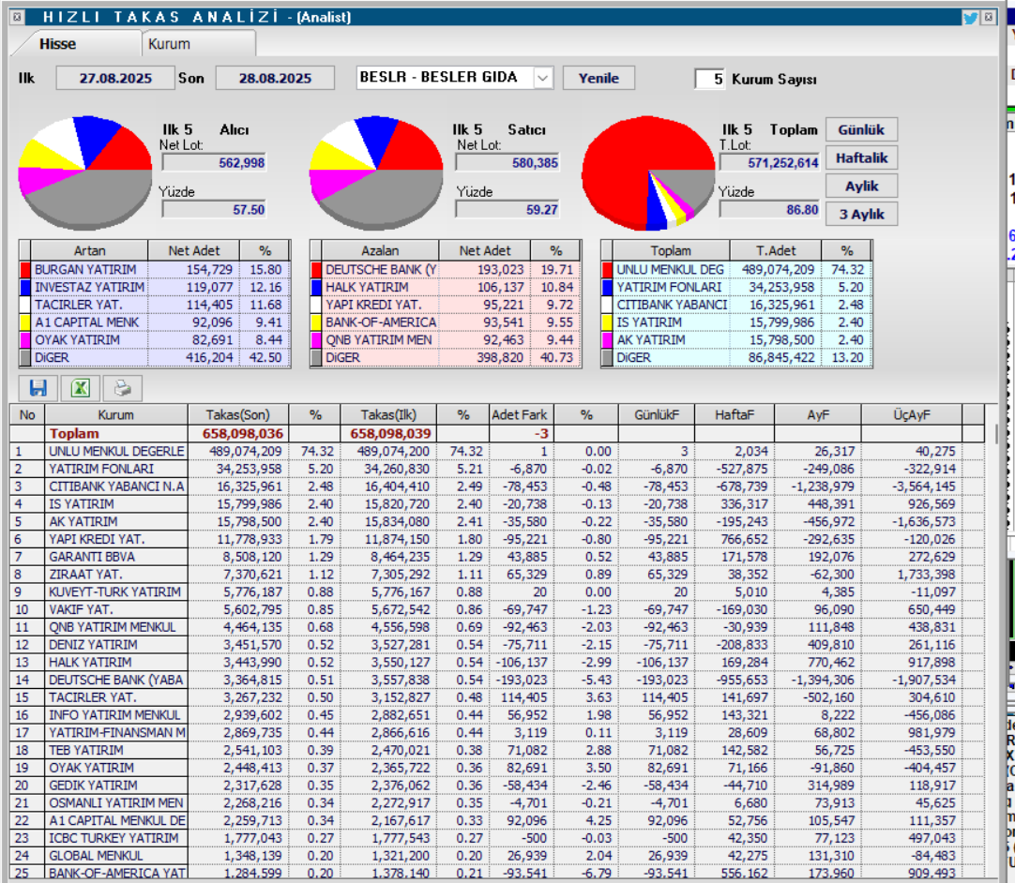
Task: Sort by the GünlükF column header
Action: coord(657,414)
